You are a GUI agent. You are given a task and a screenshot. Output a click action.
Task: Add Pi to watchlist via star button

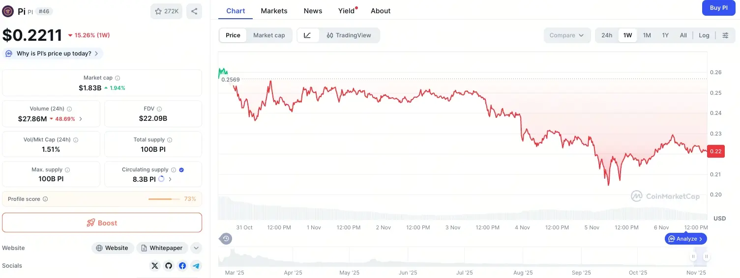click(167, 11)
